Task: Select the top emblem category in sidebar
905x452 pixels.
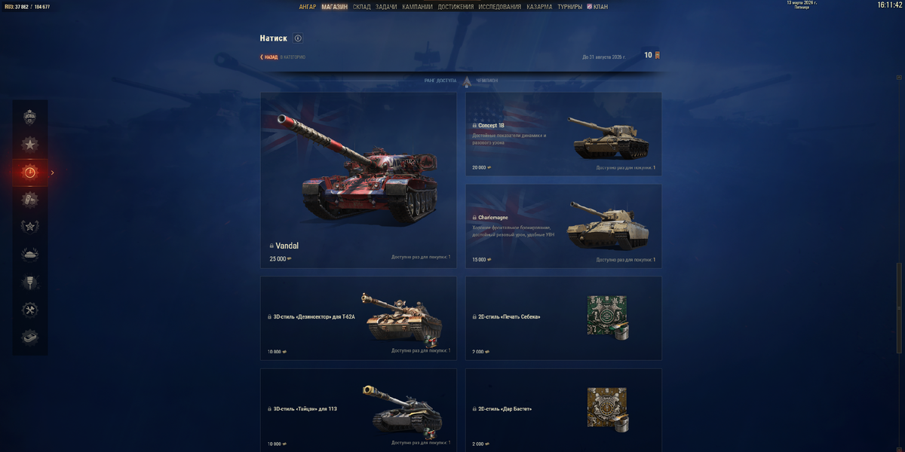Action: click(x=29, y=117)
